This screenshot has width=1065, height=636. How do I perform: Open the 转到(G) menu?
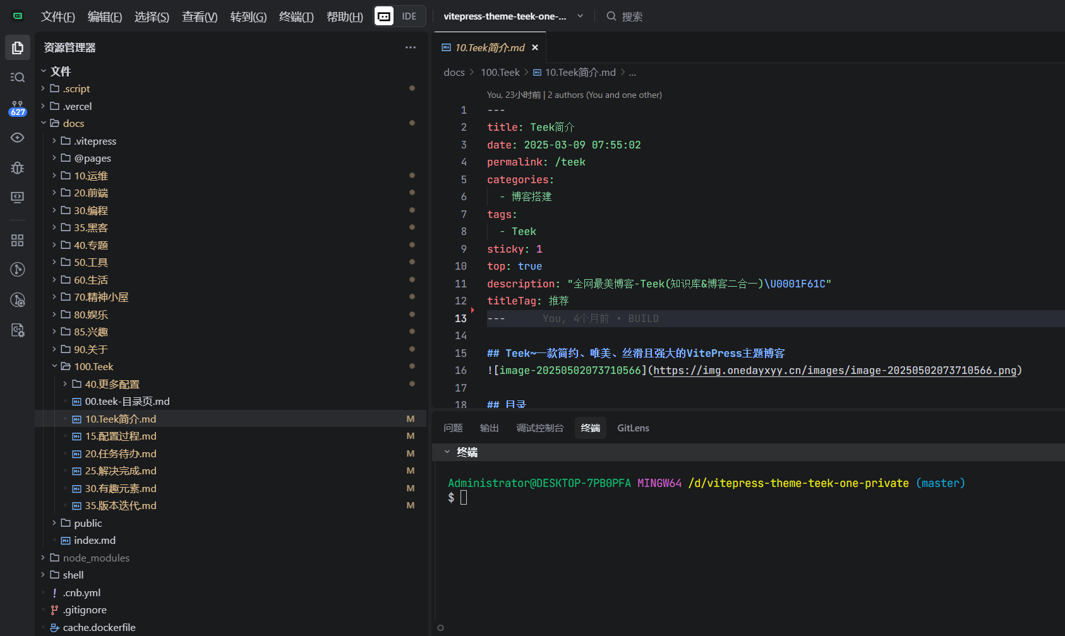248,16
